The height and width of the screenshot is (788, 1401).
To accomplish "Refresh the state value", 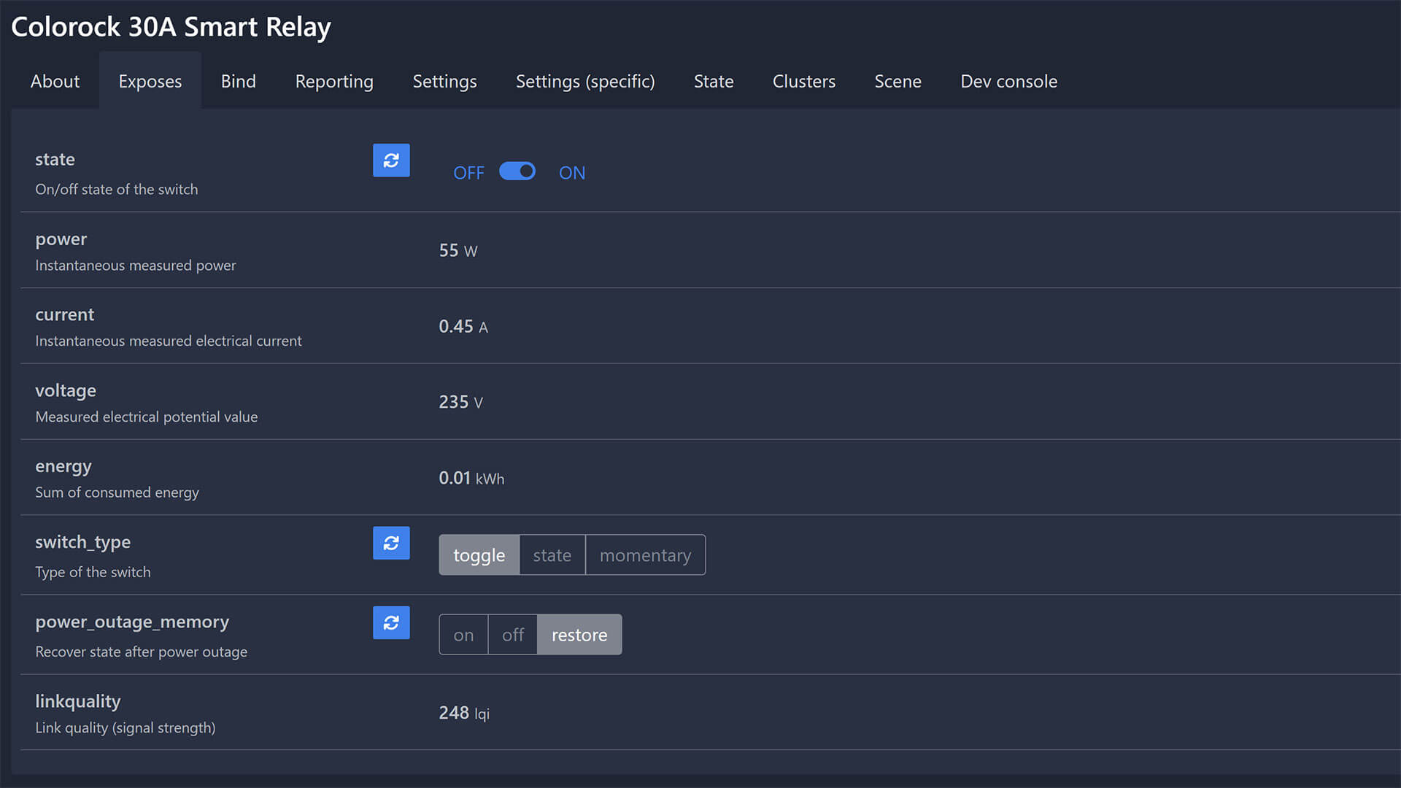I will pos(391,160).
